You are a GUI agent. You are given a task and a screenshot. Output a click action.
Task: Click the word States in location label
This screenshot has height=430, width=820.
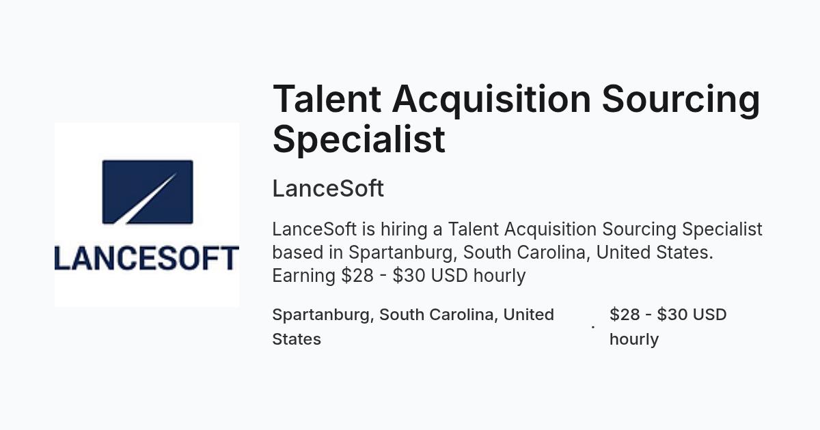pos(297,339)
